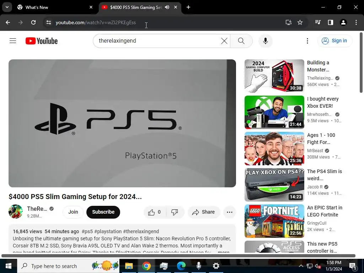Select 'This new PS5 controller is...' title

click(322, 247)
